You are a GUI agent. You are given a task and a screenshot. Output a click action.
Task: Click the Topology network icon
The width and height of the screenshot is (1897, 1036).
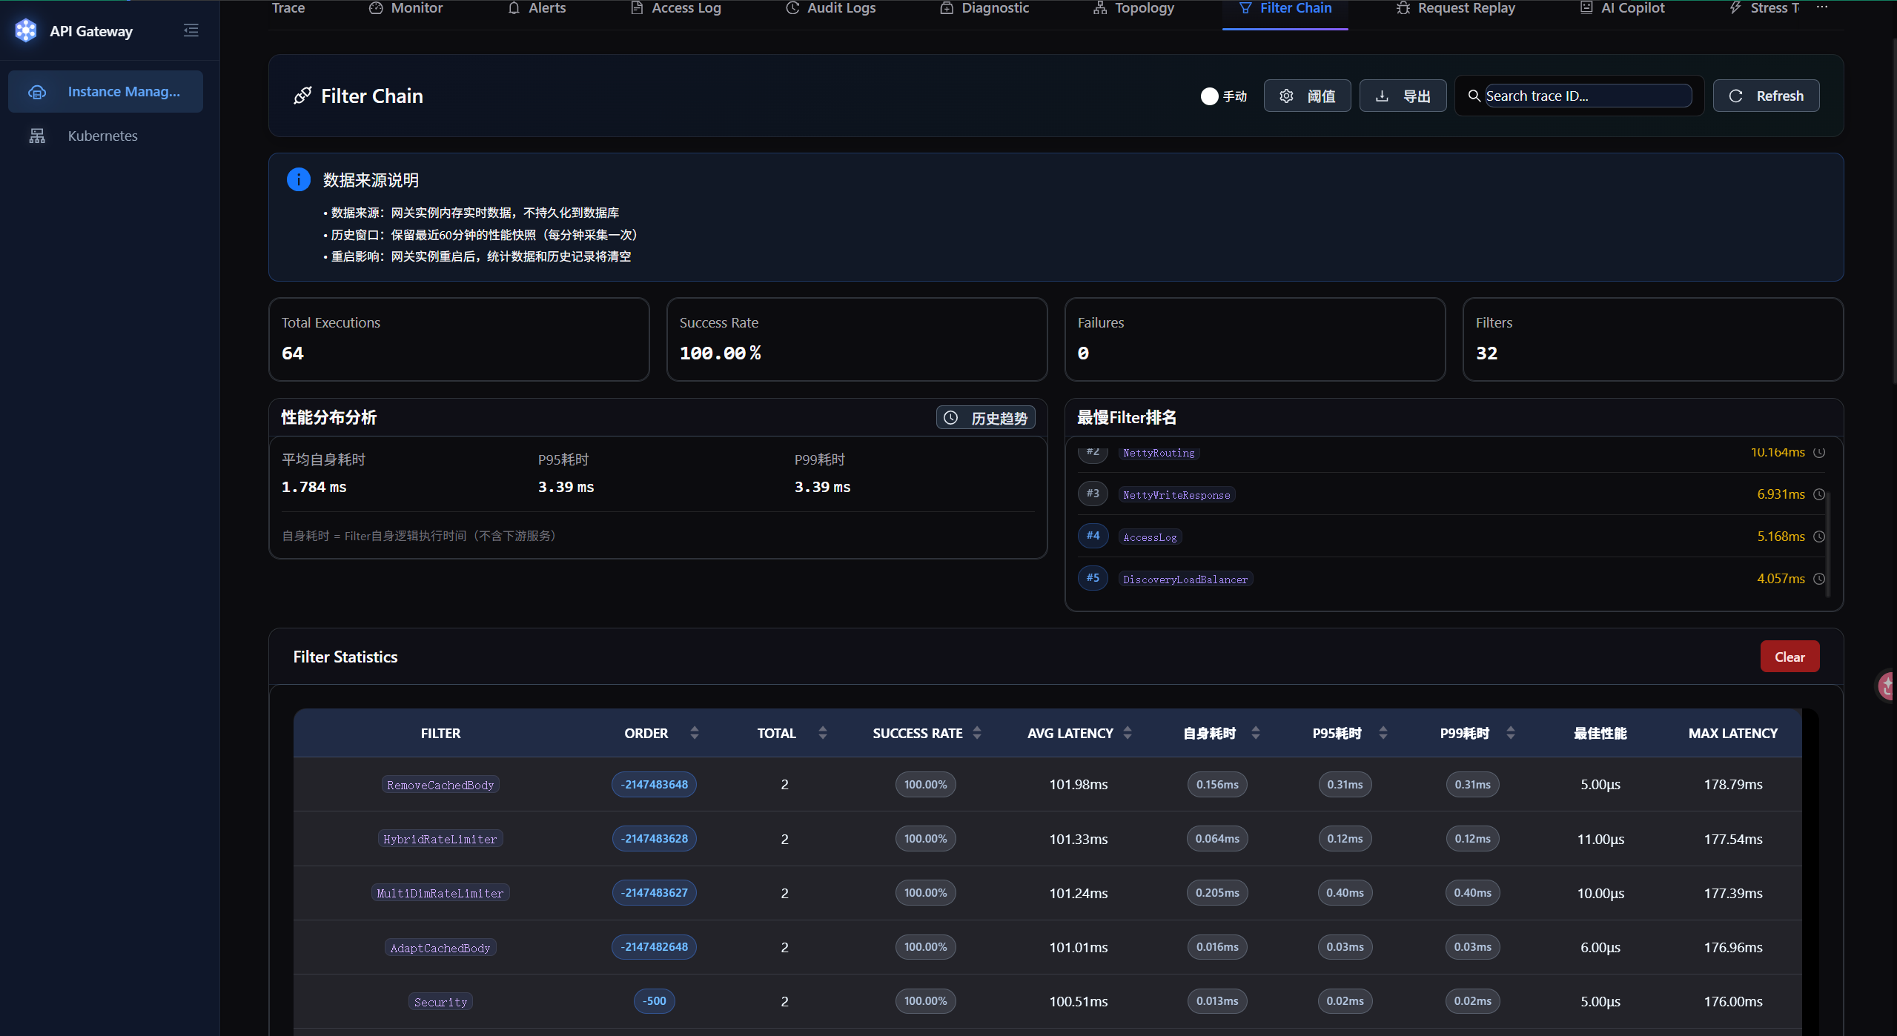tap(1100, 8)
